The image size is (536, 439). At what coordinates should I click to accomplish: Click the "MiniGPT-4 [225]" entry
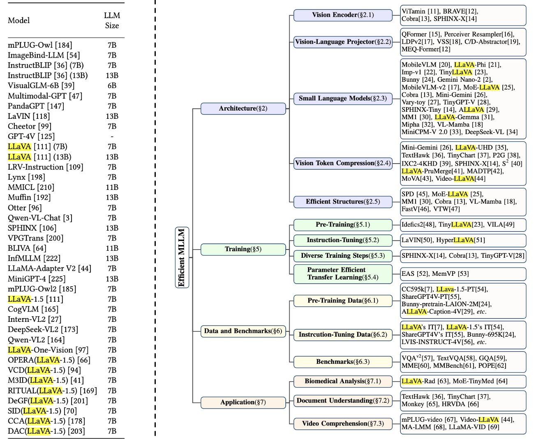tap(37, 279)
